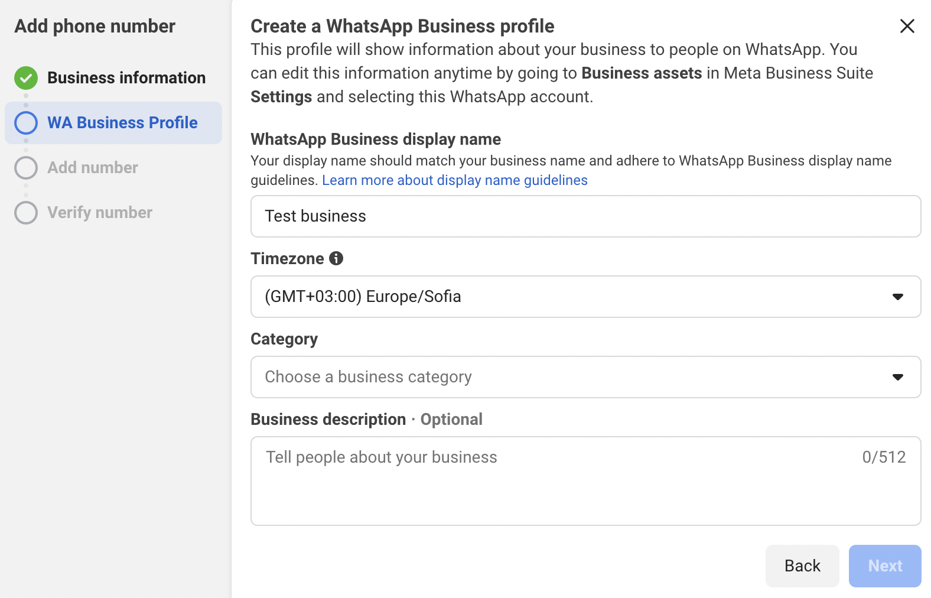Image resolution: width=931 pixels, height=598 pixels.
Task: Click the Business description text area
Action: pyautogui.click(x=585, y=481)
